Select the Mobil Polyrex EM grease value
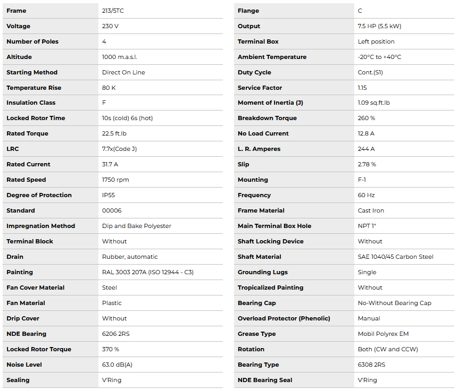 [x=383, y=334]
